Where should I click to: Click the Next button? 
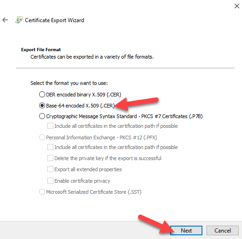coord(186,231)
